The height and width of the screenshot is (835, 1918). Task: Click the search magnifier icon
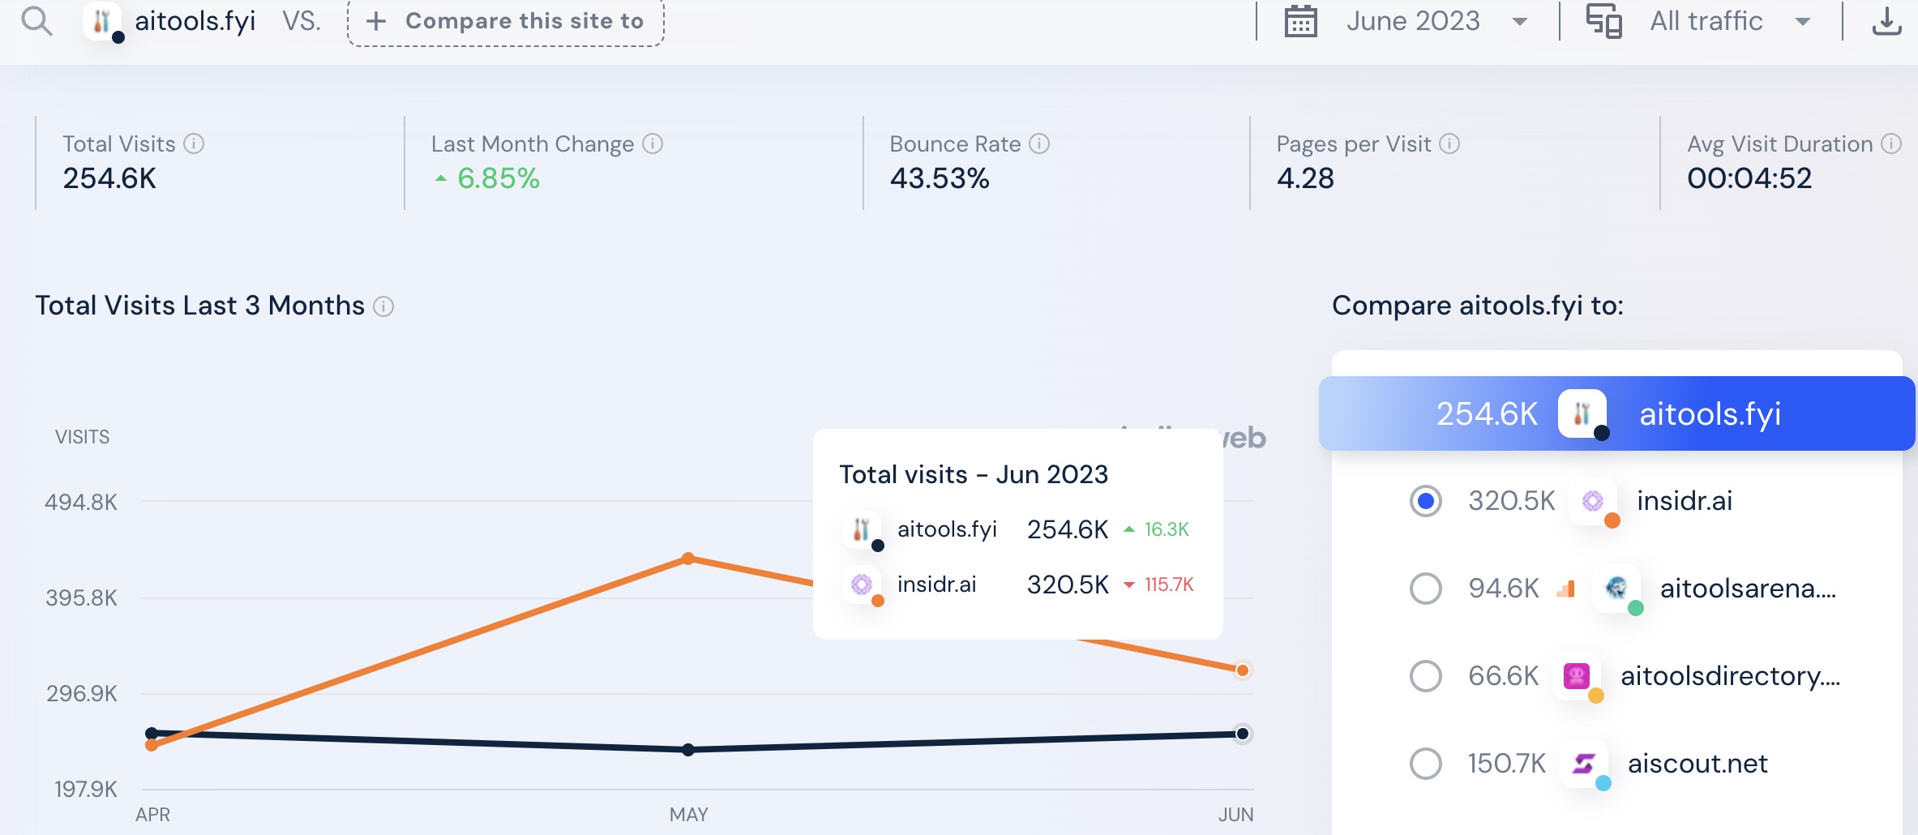[x=36, y=21]
